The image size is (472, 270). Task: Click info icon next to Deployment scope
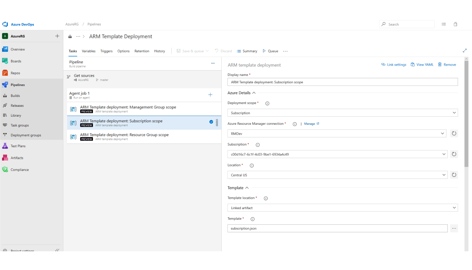click(267, 103)
